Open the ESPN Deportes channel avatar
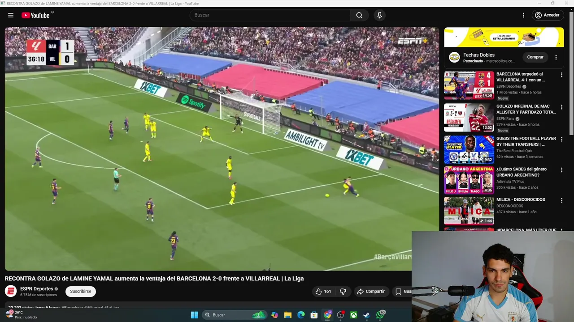 [11, 292]
